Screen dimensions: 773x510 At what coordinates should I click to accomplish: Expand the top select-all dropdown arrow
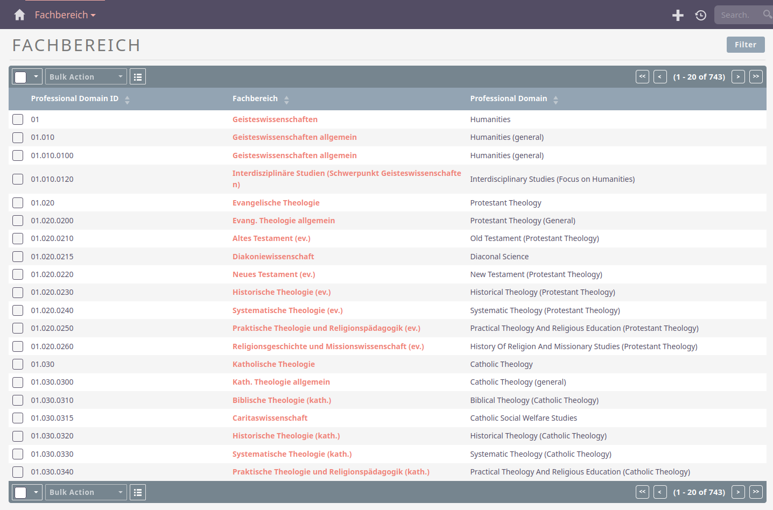[x=36, y=77]
